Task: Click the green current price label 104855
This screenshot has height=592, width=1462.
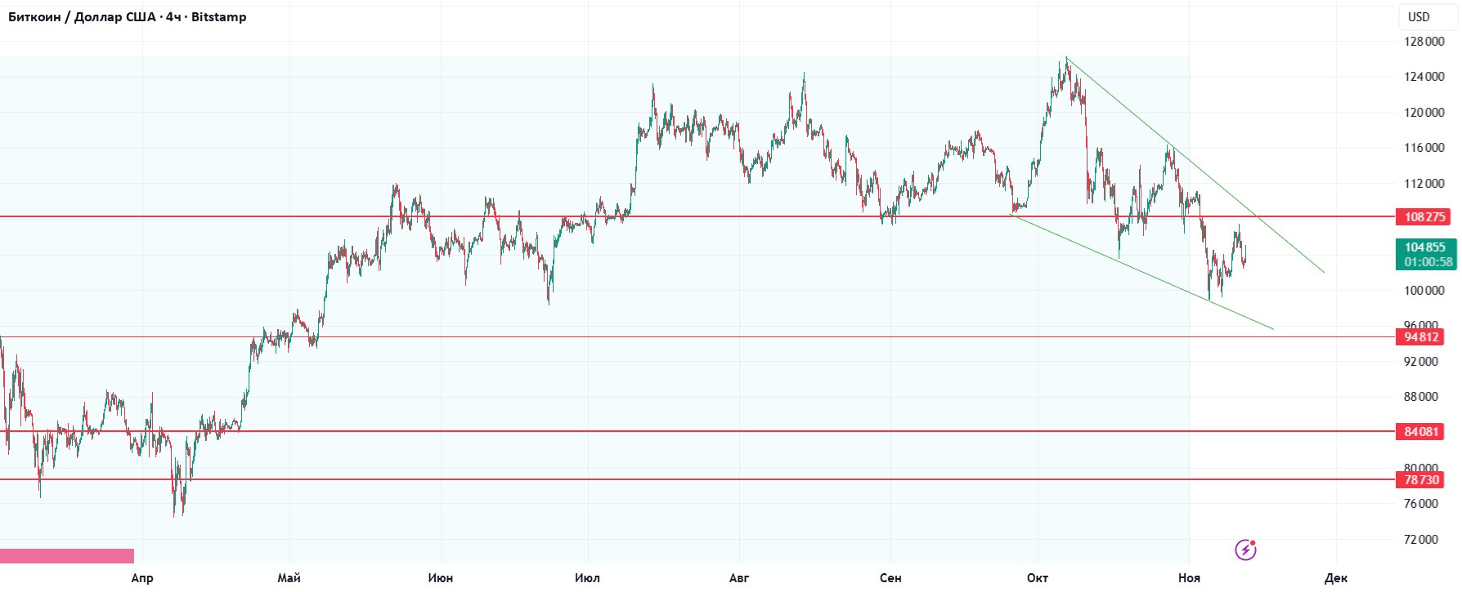Action: pyautogui.click(x=1425, y=247)
